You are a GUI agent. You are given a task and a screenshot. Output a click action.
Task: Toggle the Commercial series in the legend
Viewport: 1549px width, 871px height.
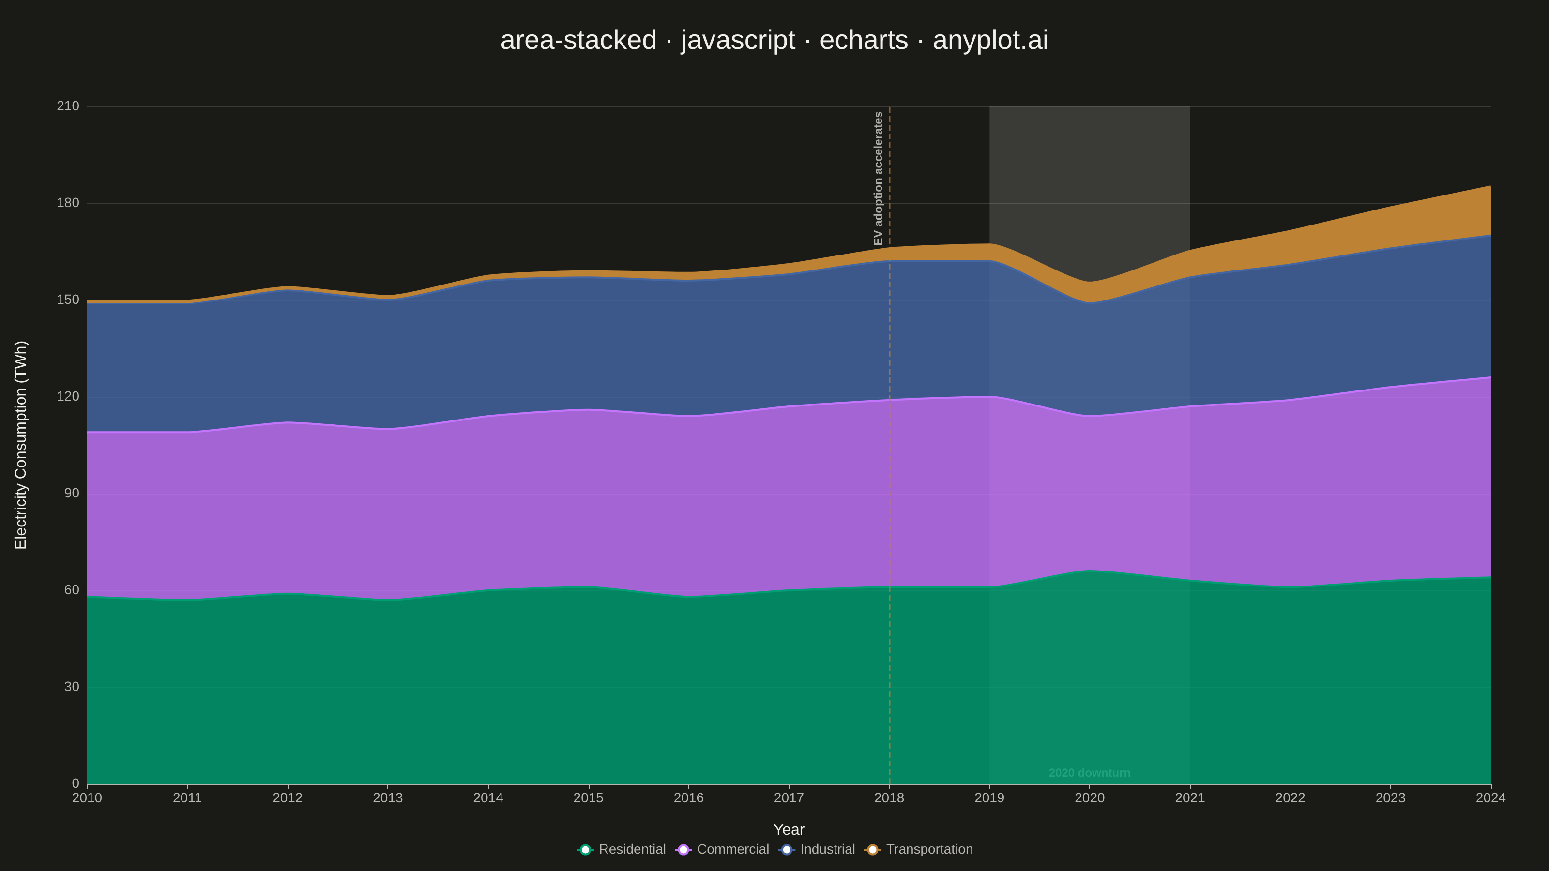tap(722, 849)
